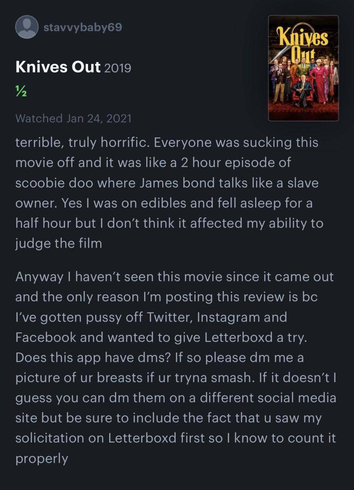Viewport: 354px width, 490px height.
Task: Open the Watched Jan 24, 2021 date
Action: coord(73,118)
